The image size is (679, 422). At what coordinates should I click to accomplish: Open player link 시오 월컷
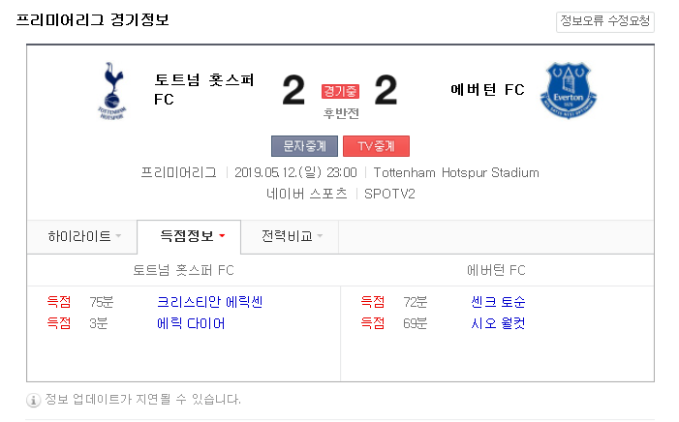pyautogui.click(x=498, y=323)
